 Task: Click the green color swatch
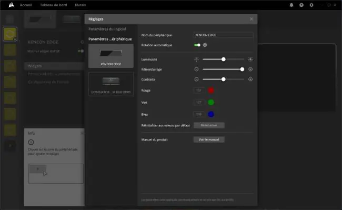point(211,102)
